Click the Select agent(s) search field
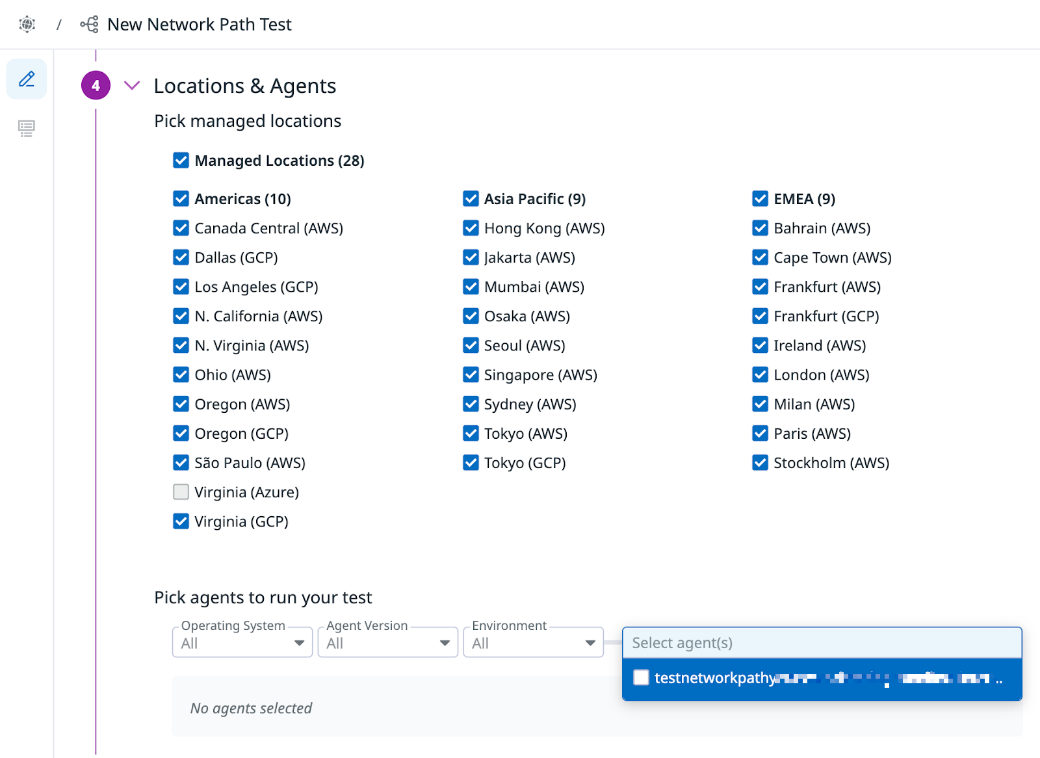Viewport: 1040px width, 758px height. [x=822, y=643]
